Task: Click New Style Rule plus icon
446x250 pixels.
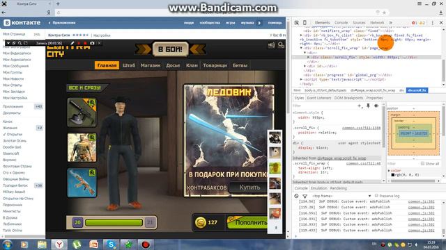Action: tap(360, 106)
